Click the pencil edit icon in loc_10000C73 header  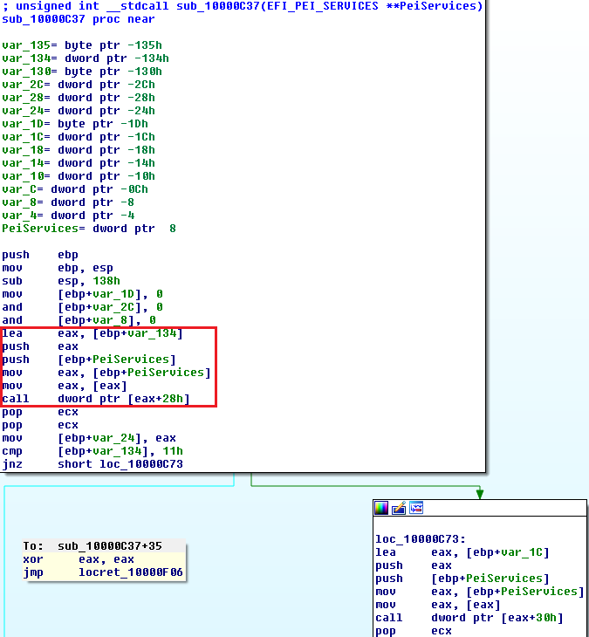(x=399, y=508)
